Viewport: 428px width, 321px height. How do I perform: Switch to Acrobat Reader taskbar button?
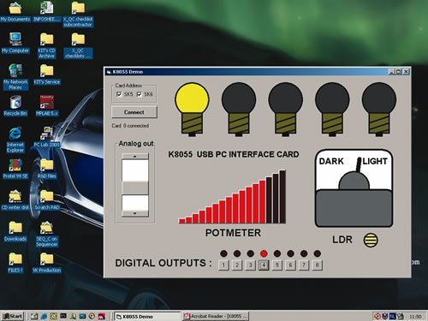pos(216,317)
